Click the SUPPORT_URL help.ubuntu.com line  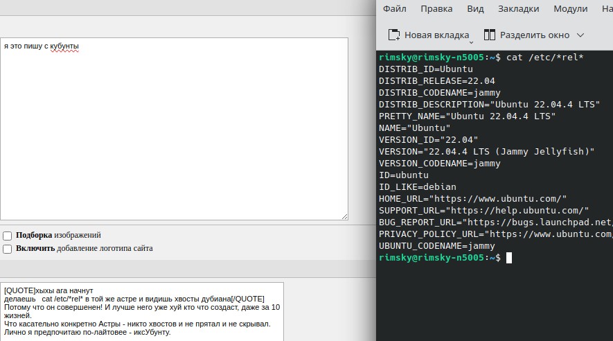[x=483, y=211]
